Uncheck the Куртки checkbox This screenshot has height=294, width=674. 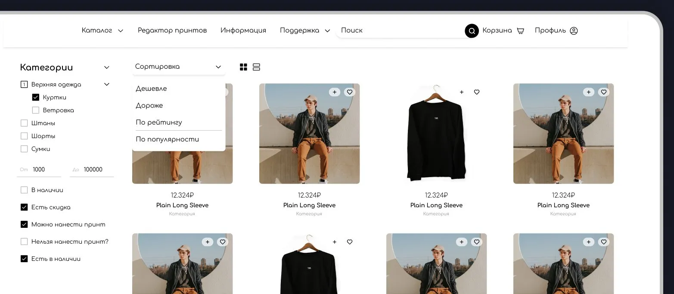pyautogui.click(x=36, y=98)
